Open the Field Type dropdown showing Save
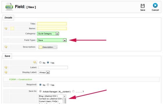The width and height of the screenshot is (163, 105). pos(52,40)
